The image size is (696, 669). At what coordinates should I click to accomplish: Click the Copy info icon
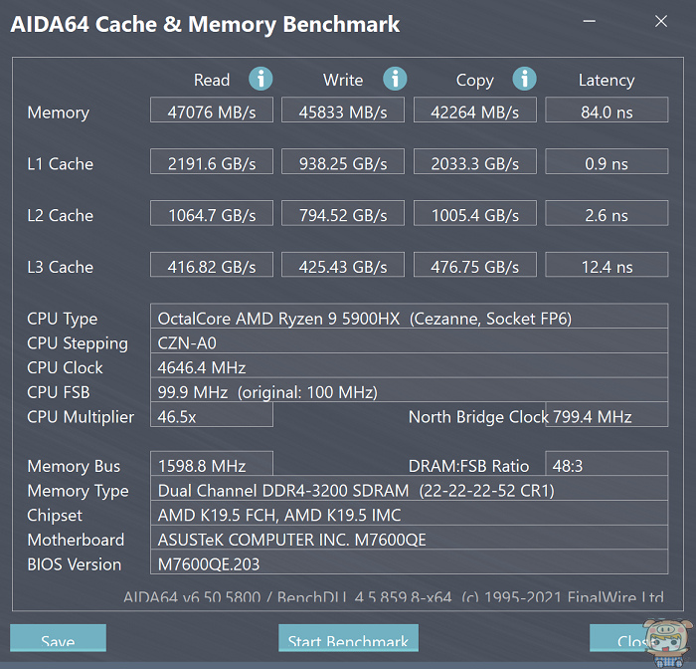524,79
